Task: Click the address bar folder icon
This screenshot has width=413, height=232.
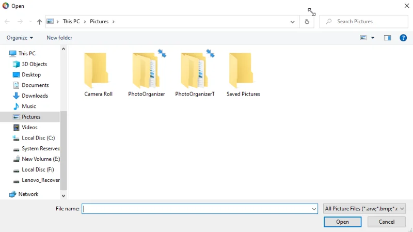Action: [x=50, y=21]
